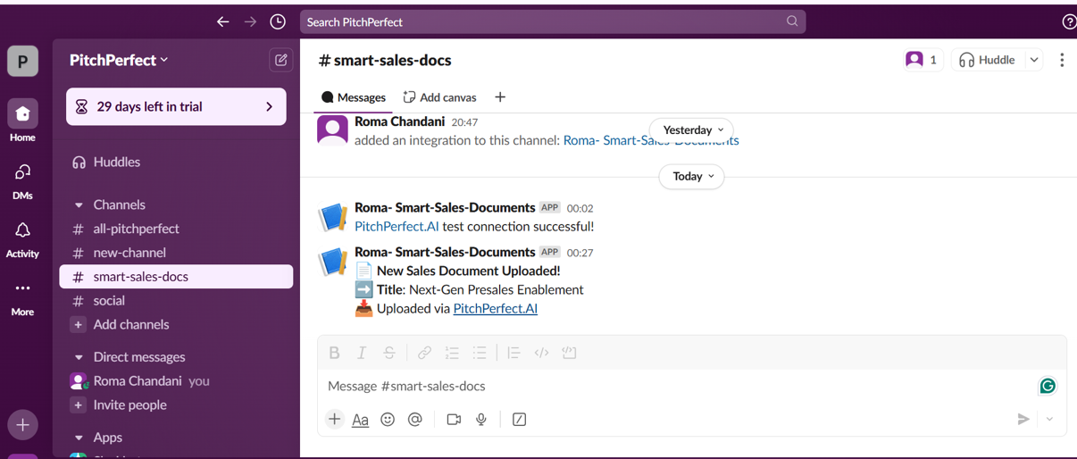Open More options in left rail
The width and height of the screenshot is (1077, 459).
22,298
